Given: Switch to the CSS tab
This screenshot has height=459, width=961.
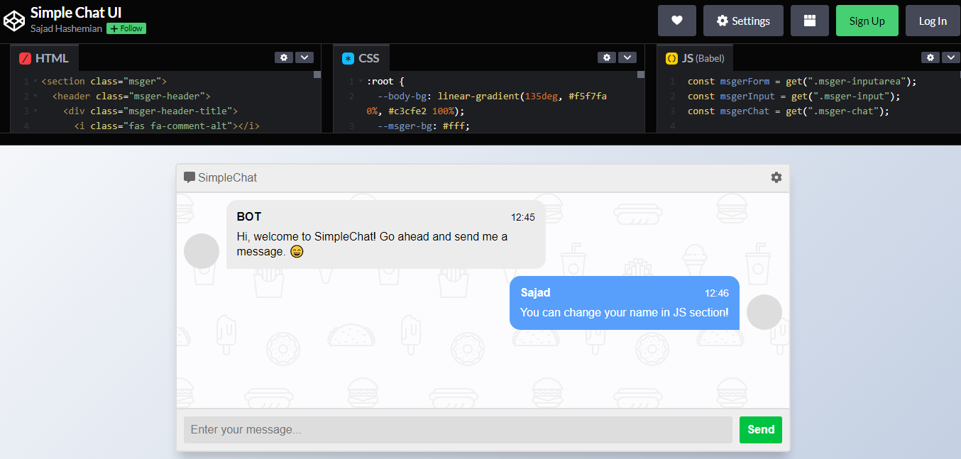Looking at the screenshot, I should [361, 57].
